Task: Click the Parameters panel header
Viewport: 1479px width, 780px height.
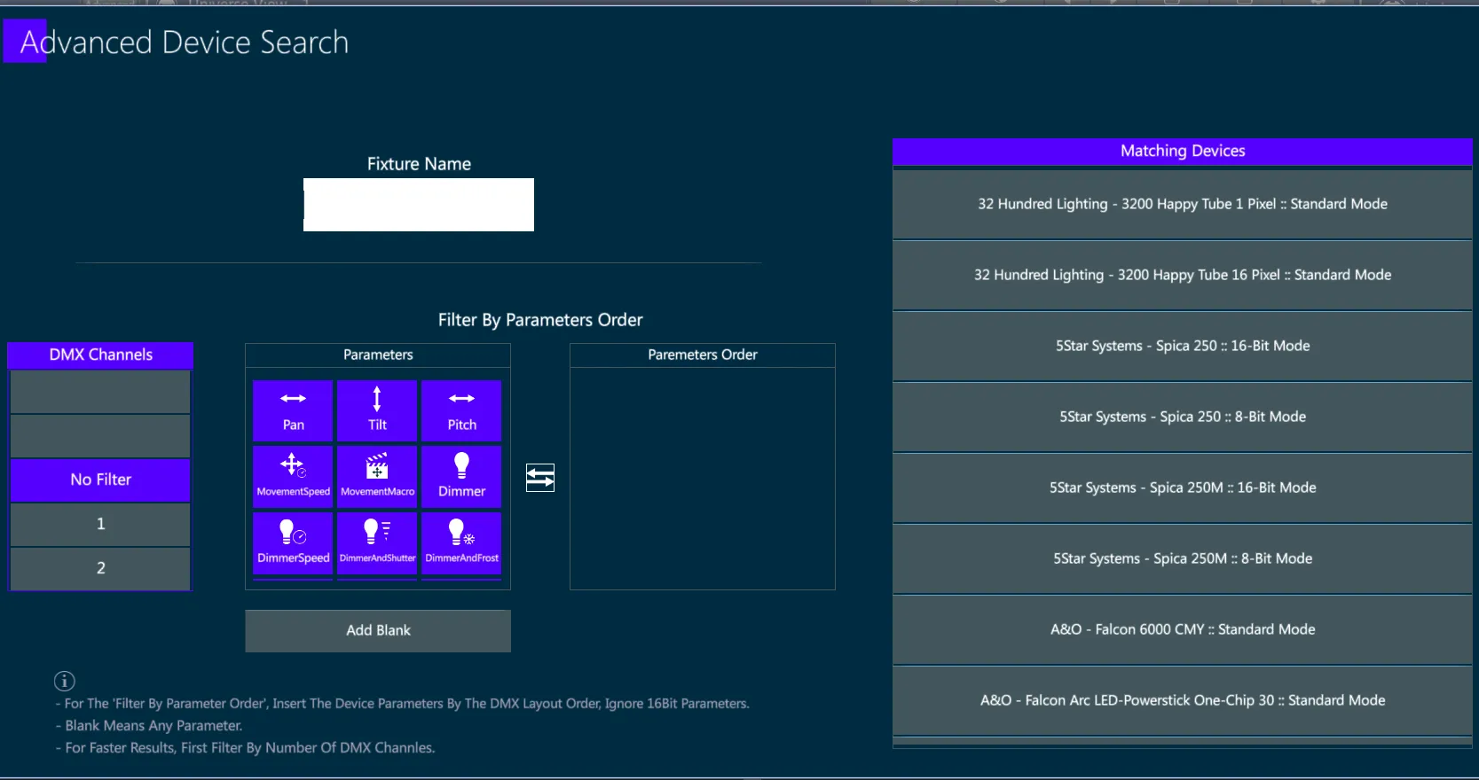Action: coord(378,355)
